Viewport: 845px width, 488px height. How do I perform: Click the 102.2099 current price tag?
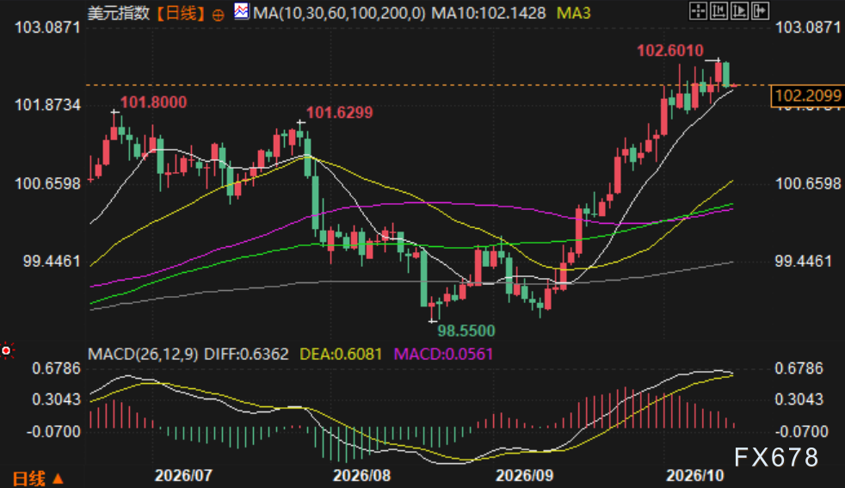(807, 96)
